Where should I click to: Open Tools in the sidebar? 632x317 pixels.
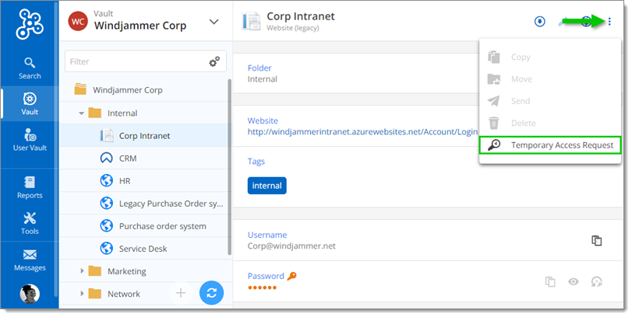(30, 223)
